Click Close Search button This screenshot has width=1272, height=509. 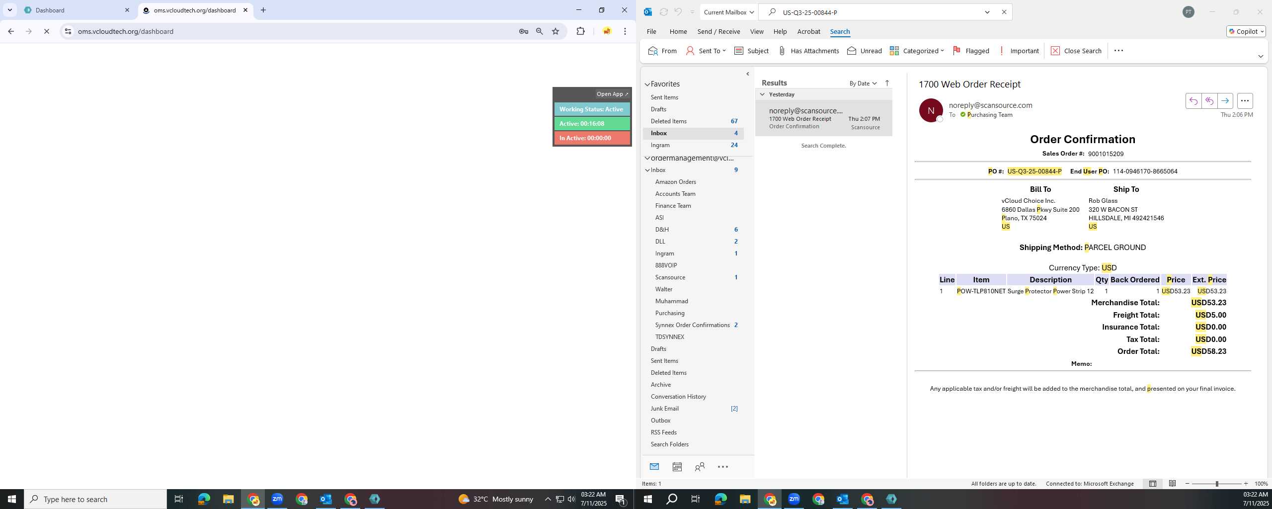coord(1076,51)
